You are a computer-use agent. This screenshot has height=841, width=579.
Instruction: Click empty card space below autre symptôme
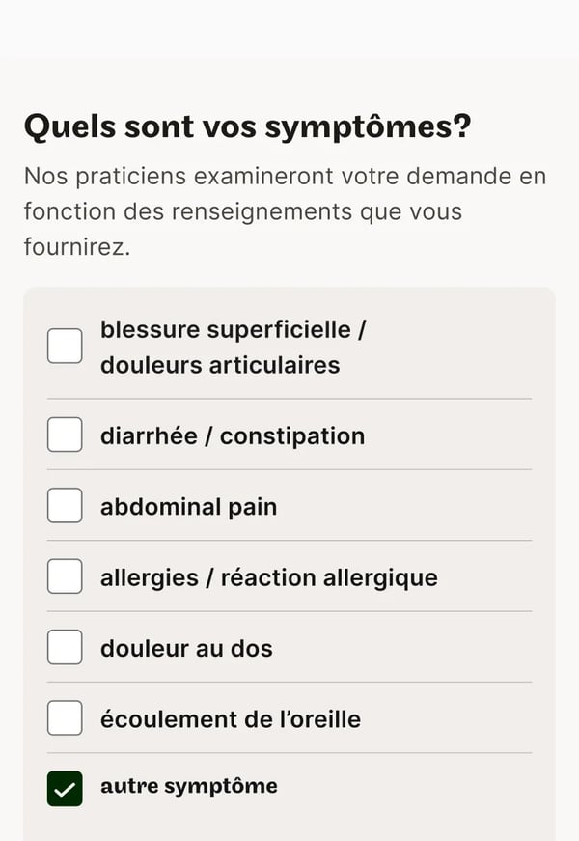[289, 826]
